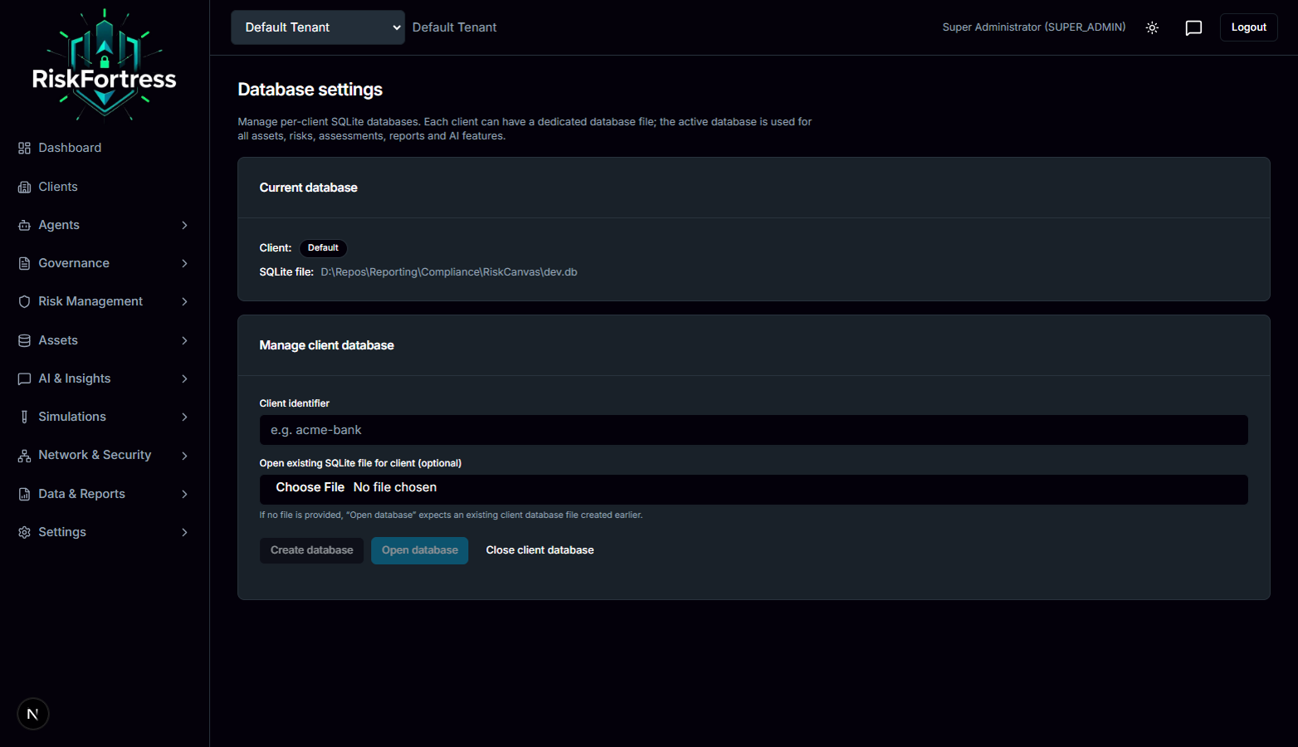
Task: Click the Data & Reports icon
Action: click(24, 493)
